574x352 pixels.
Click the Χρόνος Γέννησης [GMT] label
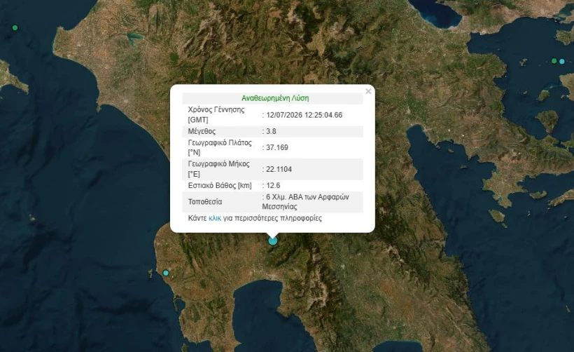pyautogui.click(x=216, y=115)
